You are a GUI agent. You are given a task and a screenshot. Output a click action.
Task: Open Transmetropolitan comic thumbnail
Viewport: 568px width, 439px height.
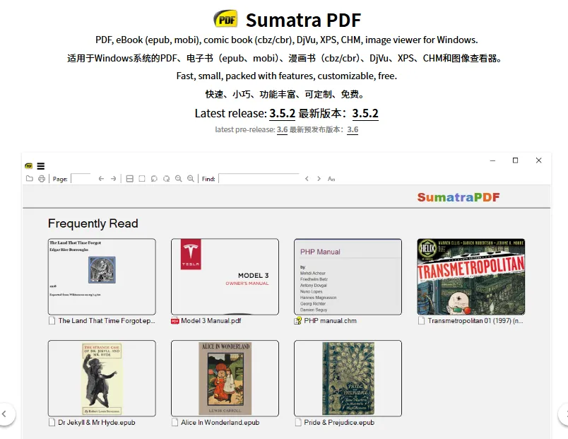(x=471, y=276)
